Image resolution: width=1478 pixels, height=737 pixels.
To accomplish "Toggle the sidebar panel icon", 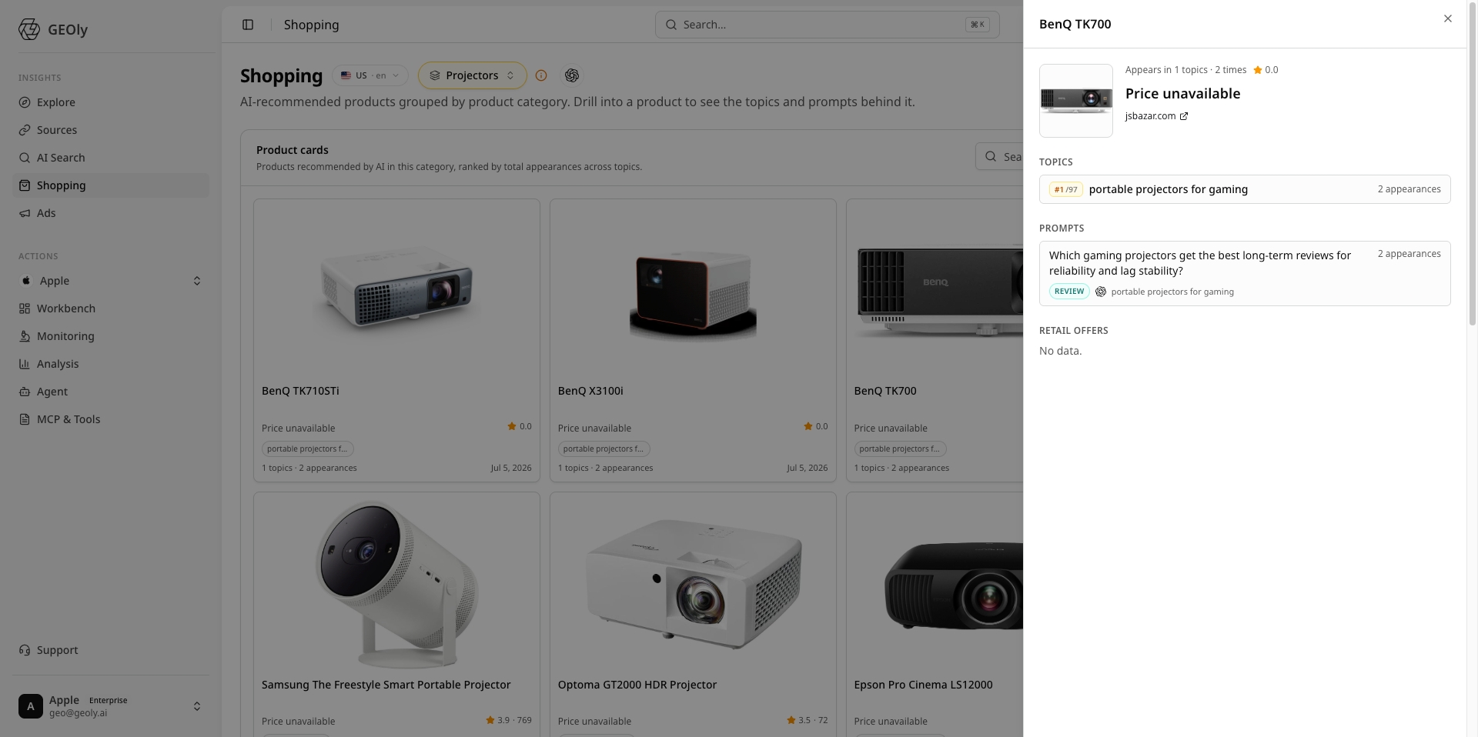I will 248,25.
